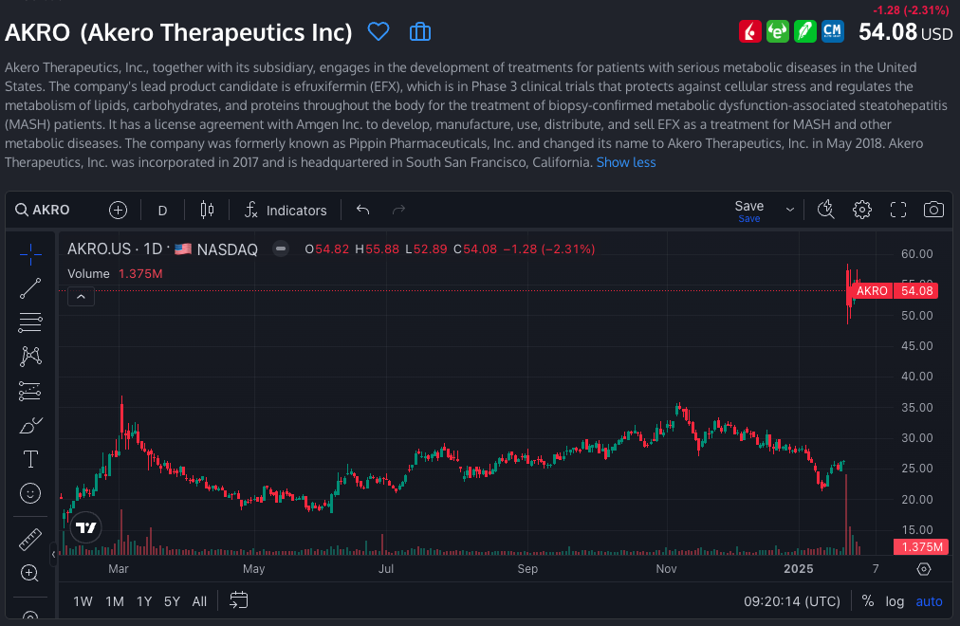The image size is (960, 626).
Task: Toggle log scale mode
Action: 895,601
